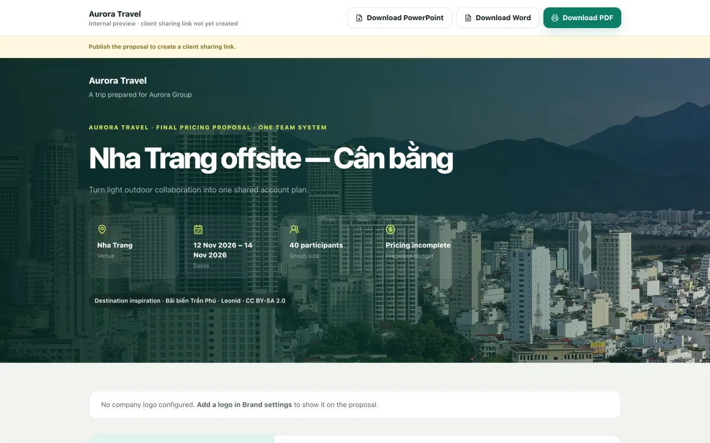Image resolution: width=710 pixels, height=443 pixels.
Task: Click 'Internal preview · client sharing link not yet created'
Action: point(163,23)
